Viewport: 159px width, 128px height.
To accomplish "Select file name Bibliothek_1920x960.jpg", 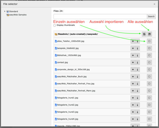I will point(69,55).
